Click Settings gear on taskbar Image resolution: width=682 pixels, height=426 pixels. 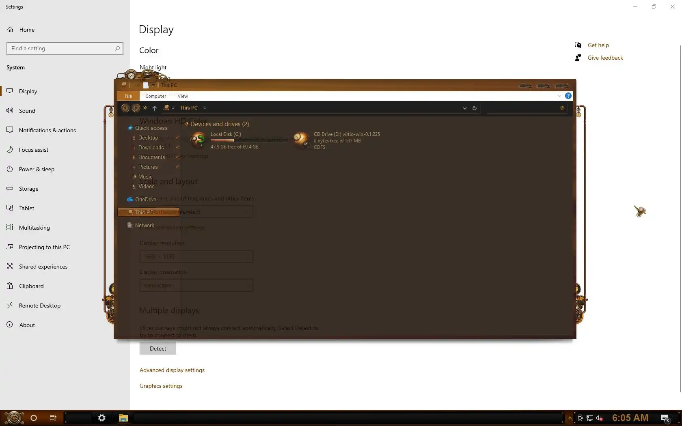click(x=102, y=418)
